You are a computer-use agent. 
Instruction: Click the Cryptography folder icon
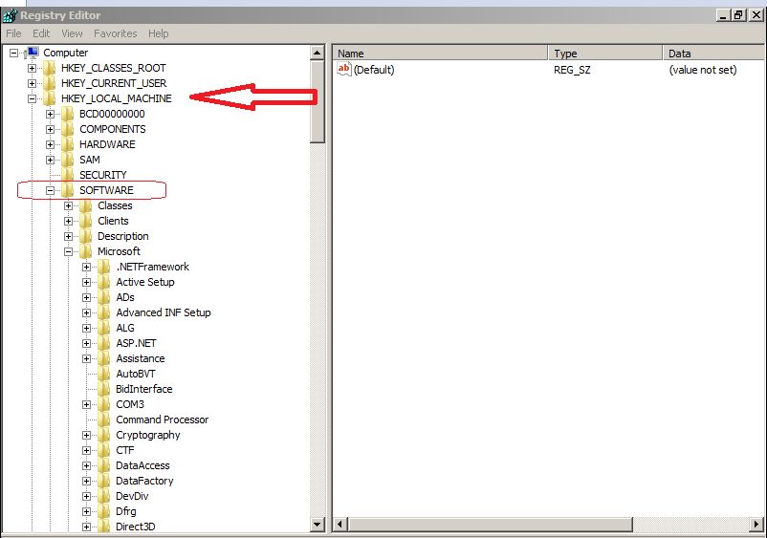[x=103, y=435]
